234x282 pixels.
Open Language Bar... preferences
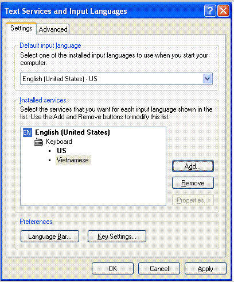coord(50,237)
